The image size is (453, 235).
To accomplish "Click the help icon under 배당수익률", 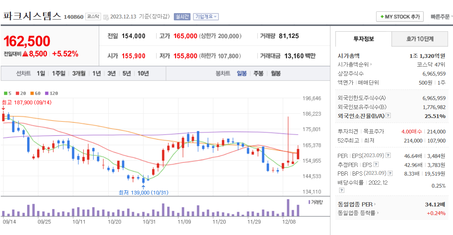I will pyautogui.click(x=341, y=190).
